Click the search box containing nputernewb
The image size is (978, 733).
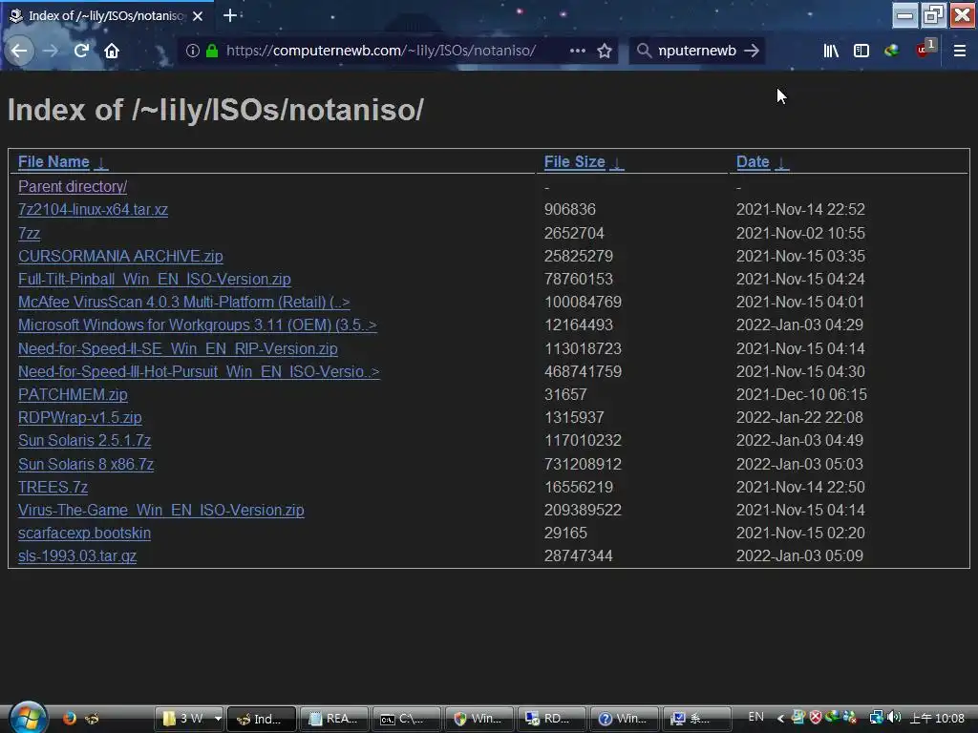click(x=696, y=51)
